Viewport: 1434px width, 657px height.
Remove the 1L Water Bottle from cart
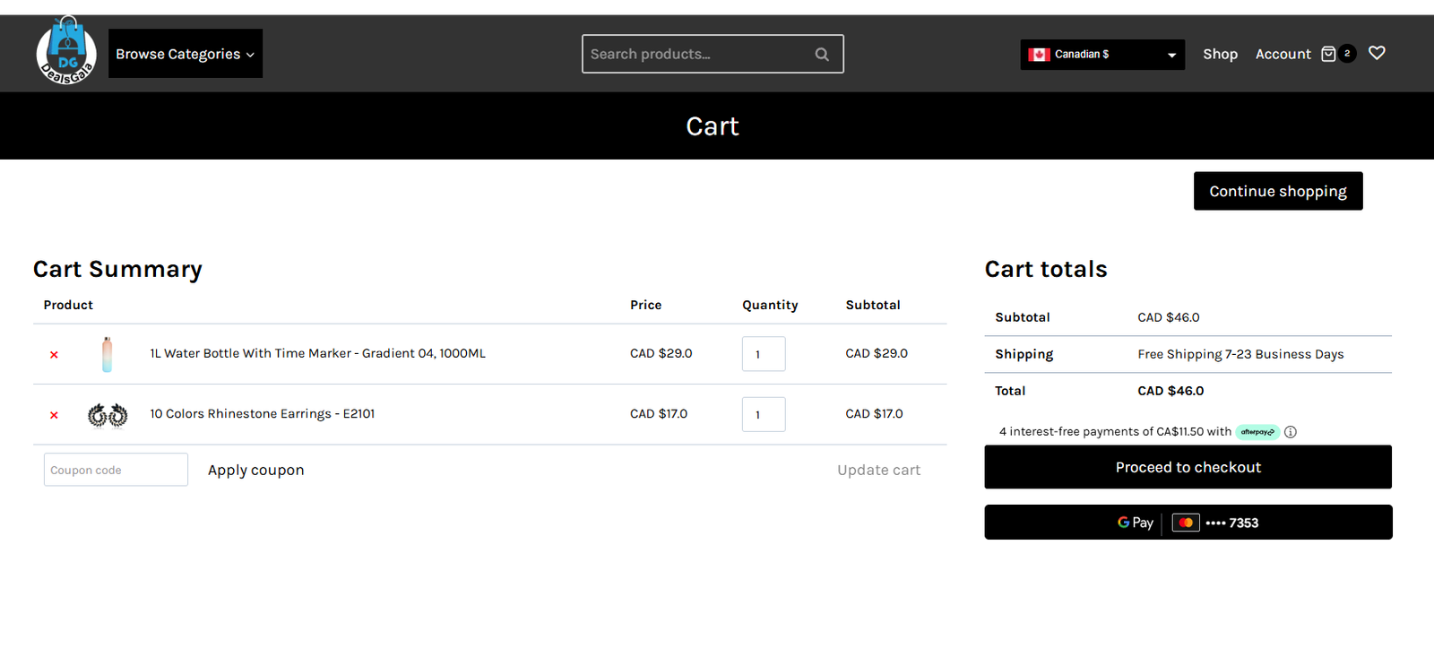click(54, 355)
